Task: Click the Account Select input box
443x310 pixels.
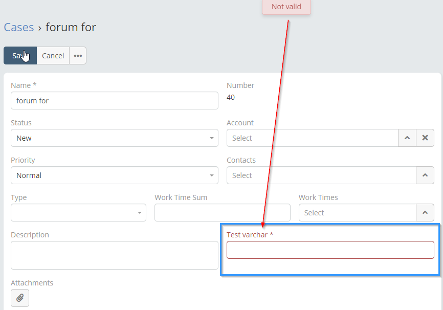Action: coord(313,138)
